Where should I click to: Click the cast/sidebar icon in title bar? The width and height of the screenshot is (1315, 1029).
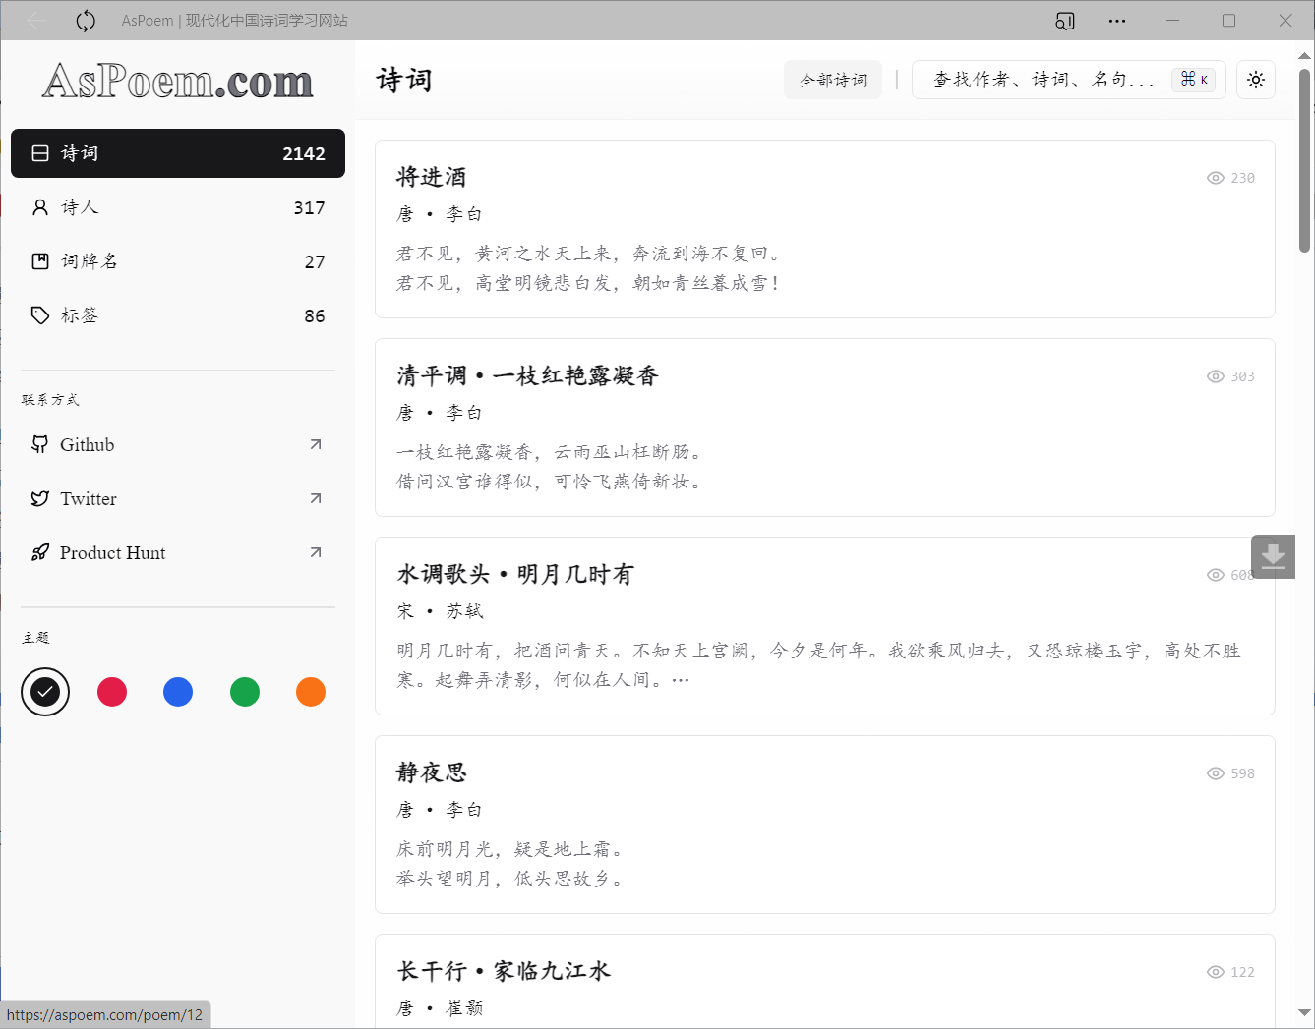[x=1064, y=21]
